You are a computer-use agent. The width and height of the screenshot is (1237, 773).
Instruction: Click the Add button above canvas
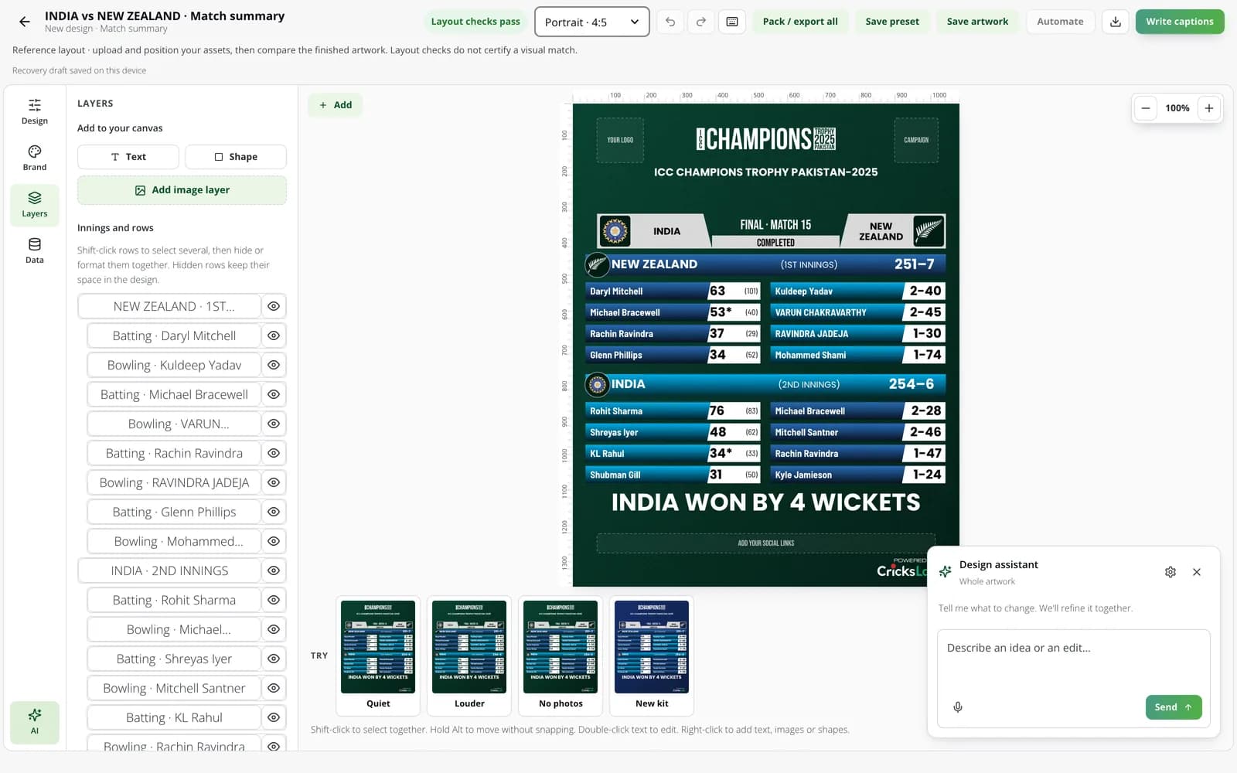[x=336, y=105]
